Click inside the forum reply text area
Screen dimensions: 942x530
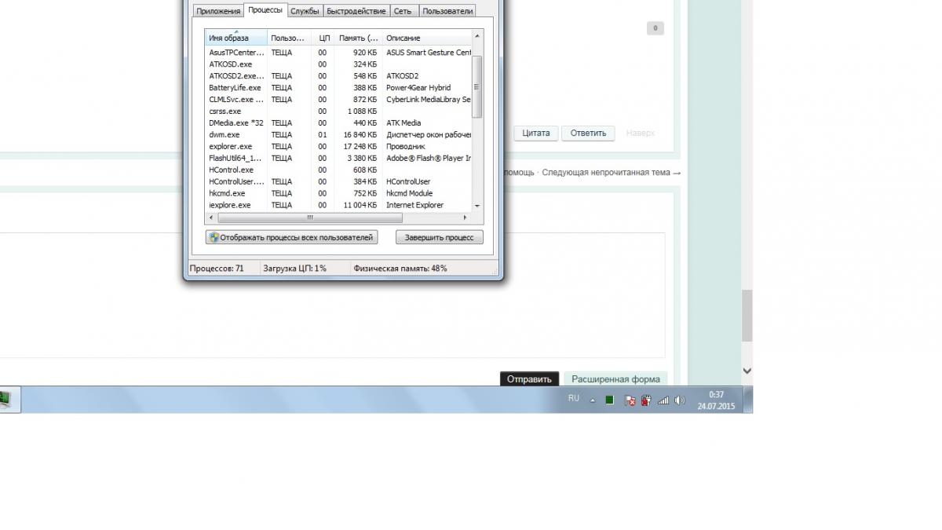[333, 294]
